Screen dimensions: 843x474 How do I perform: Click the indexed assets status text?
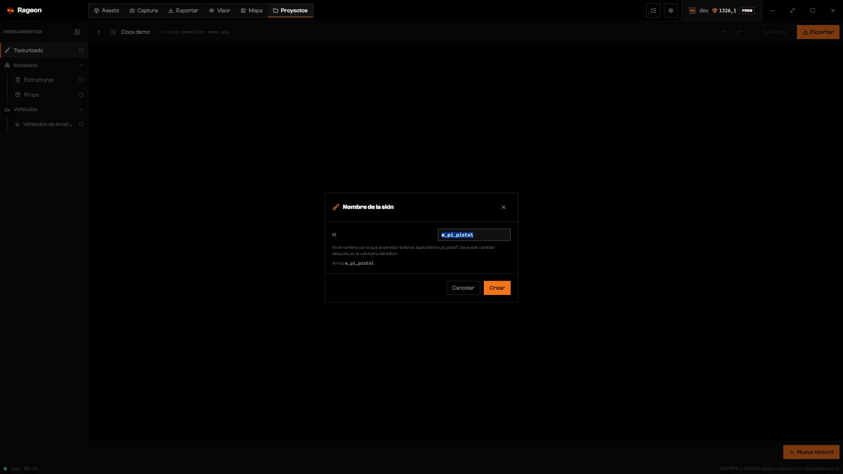pos(779,469)
